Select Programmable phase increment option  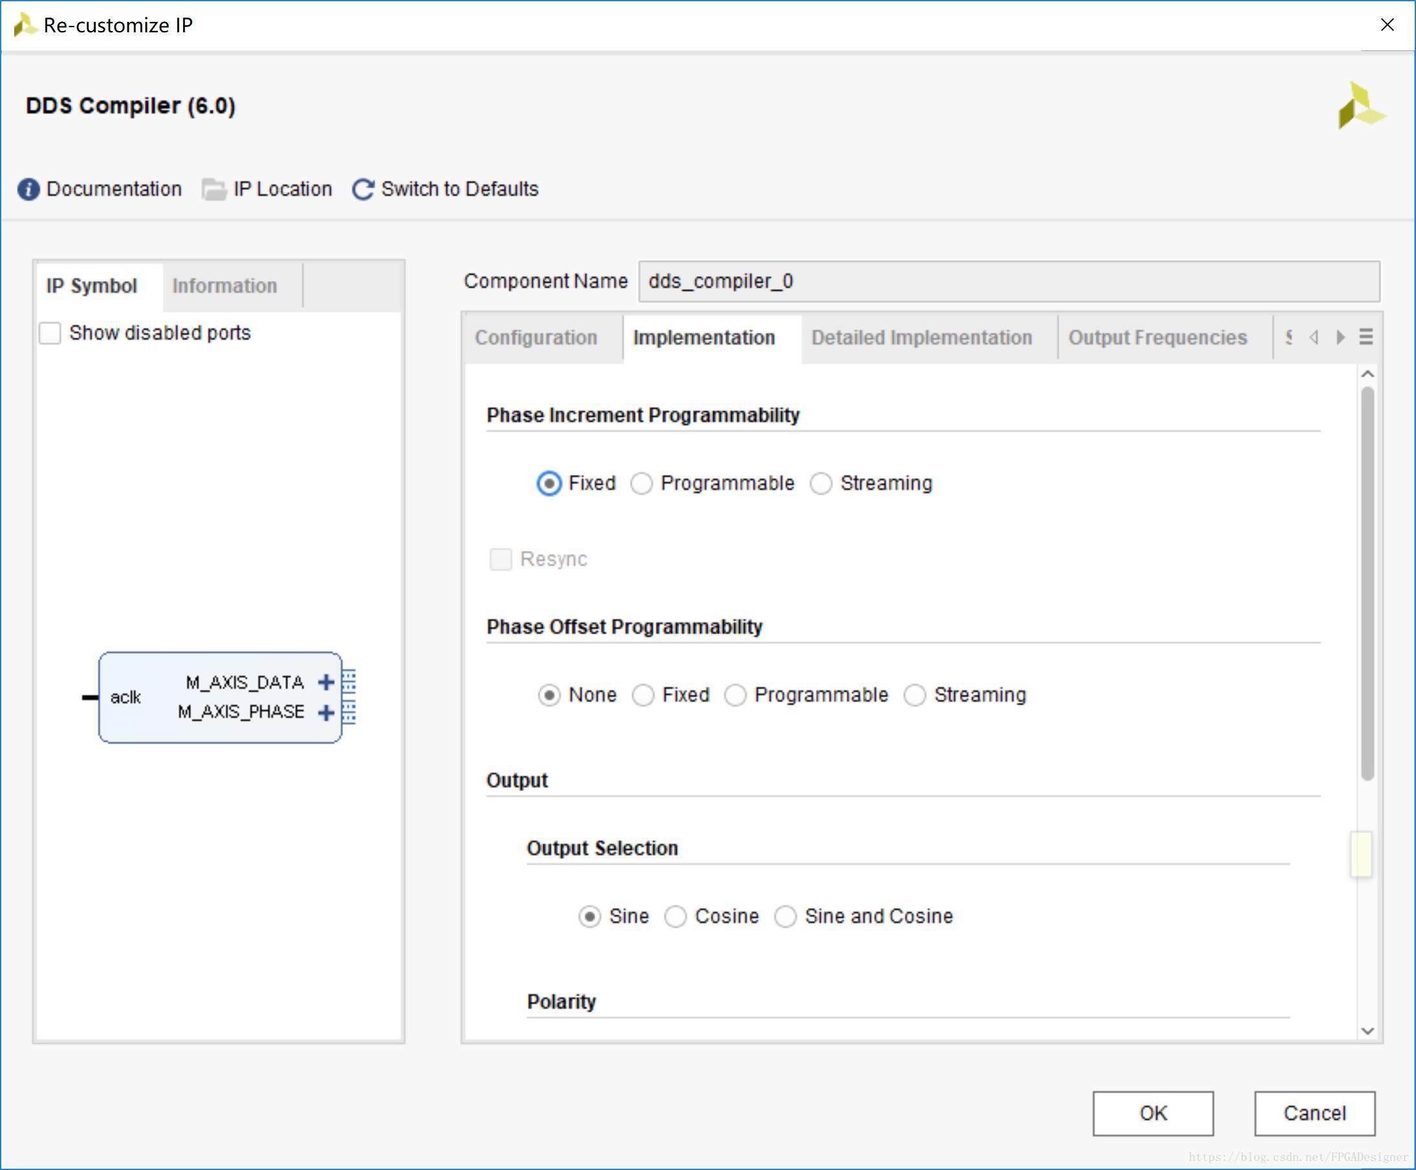pyautogui.click(x=641, y=484)
